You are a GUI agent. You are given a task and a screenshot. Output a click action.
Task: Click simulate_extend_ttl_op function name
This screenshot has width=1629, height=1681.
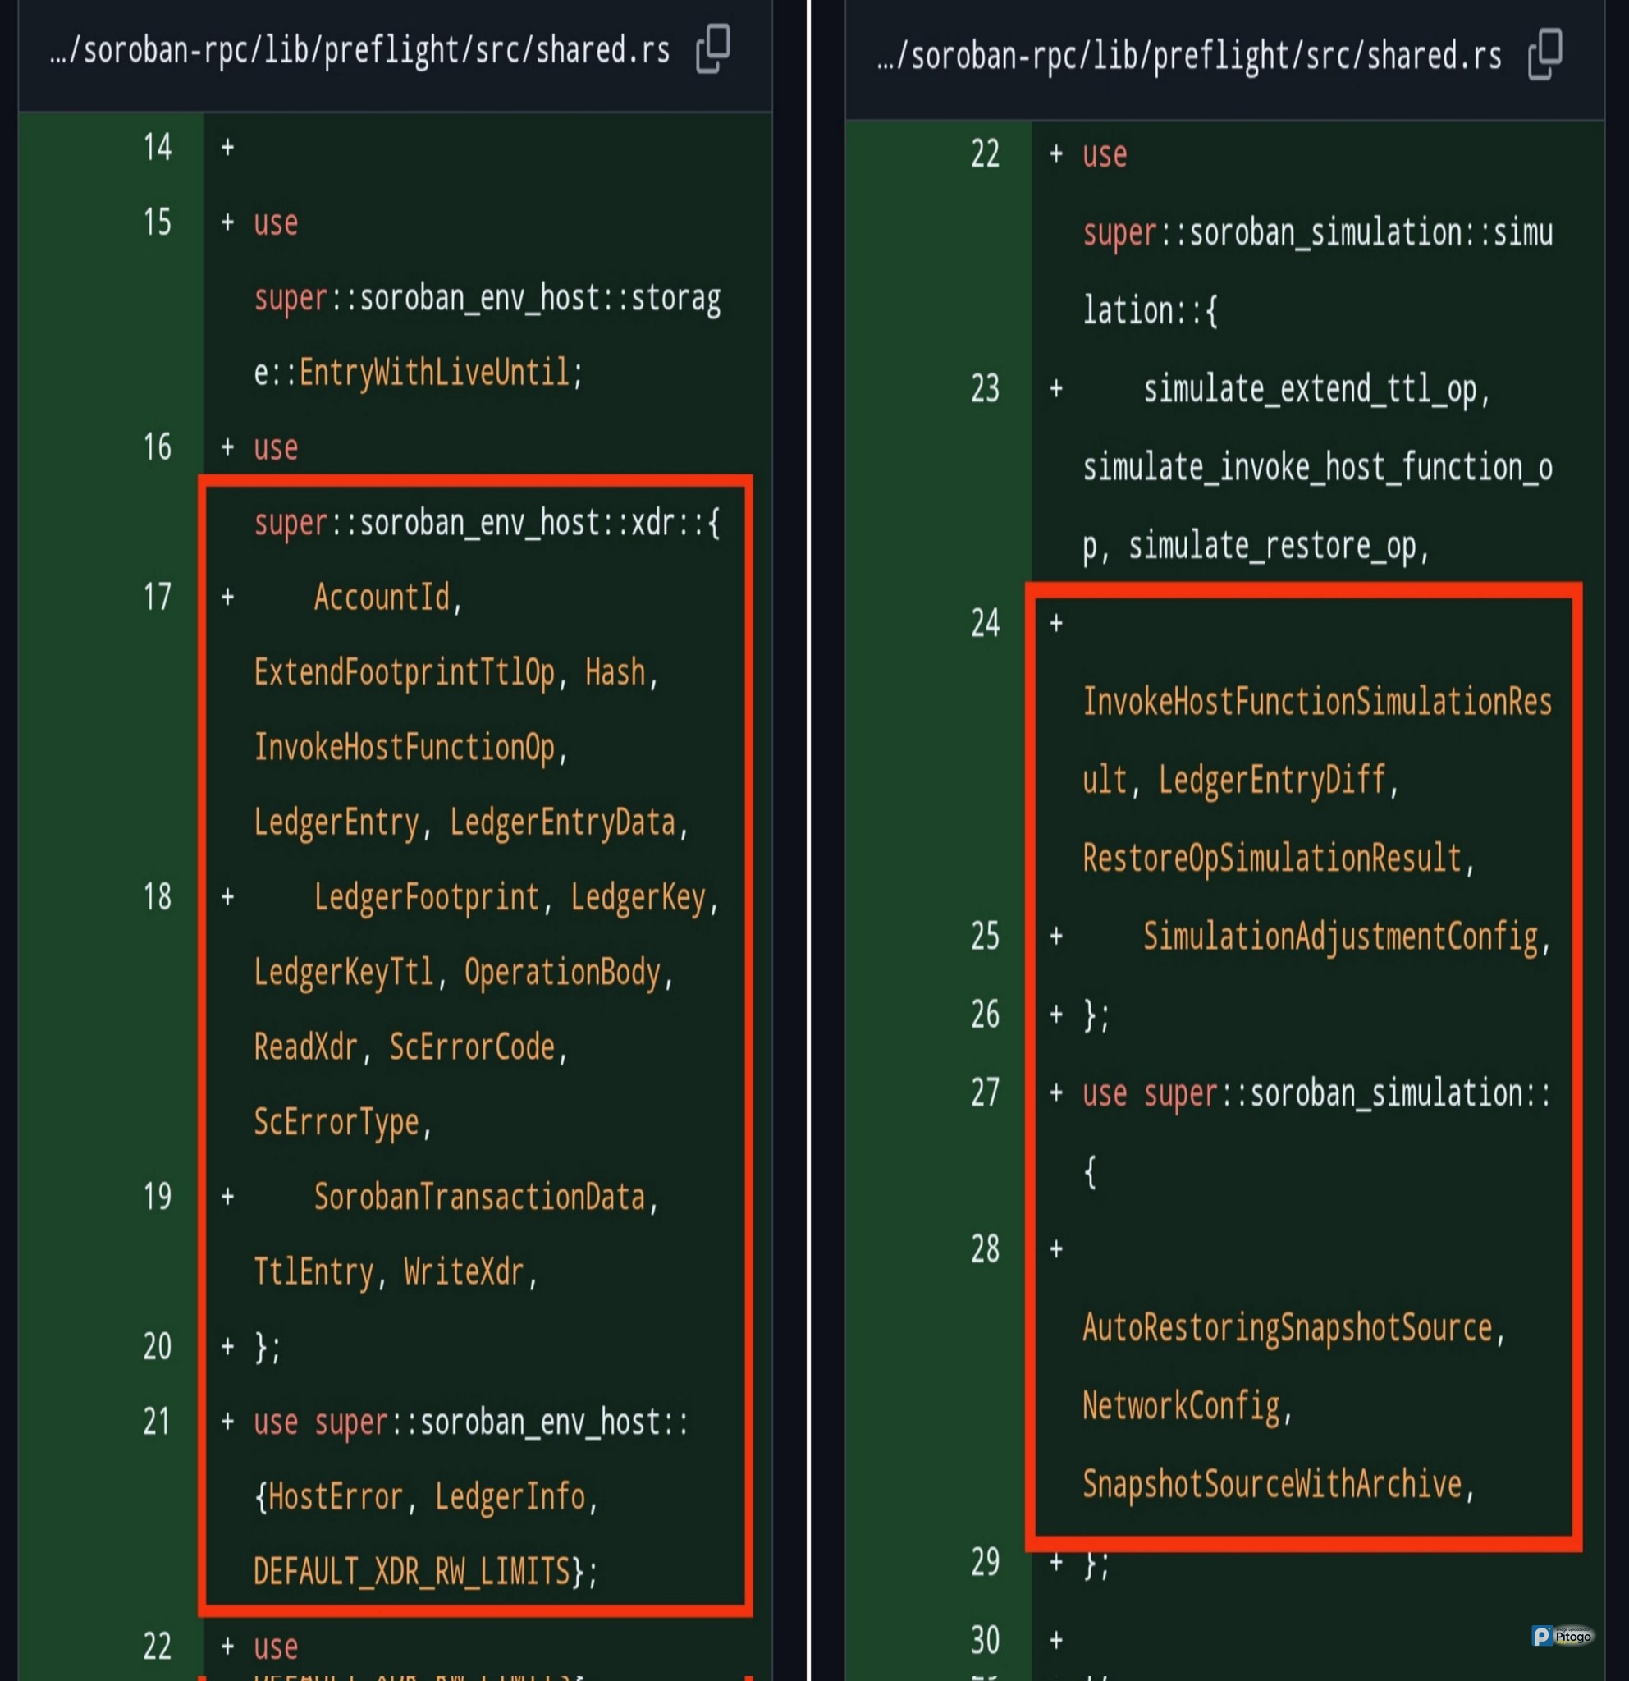click(x=1310, y=389)
